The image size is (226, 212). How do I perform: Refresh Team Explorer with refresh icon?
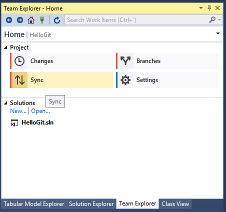point(57,20)
